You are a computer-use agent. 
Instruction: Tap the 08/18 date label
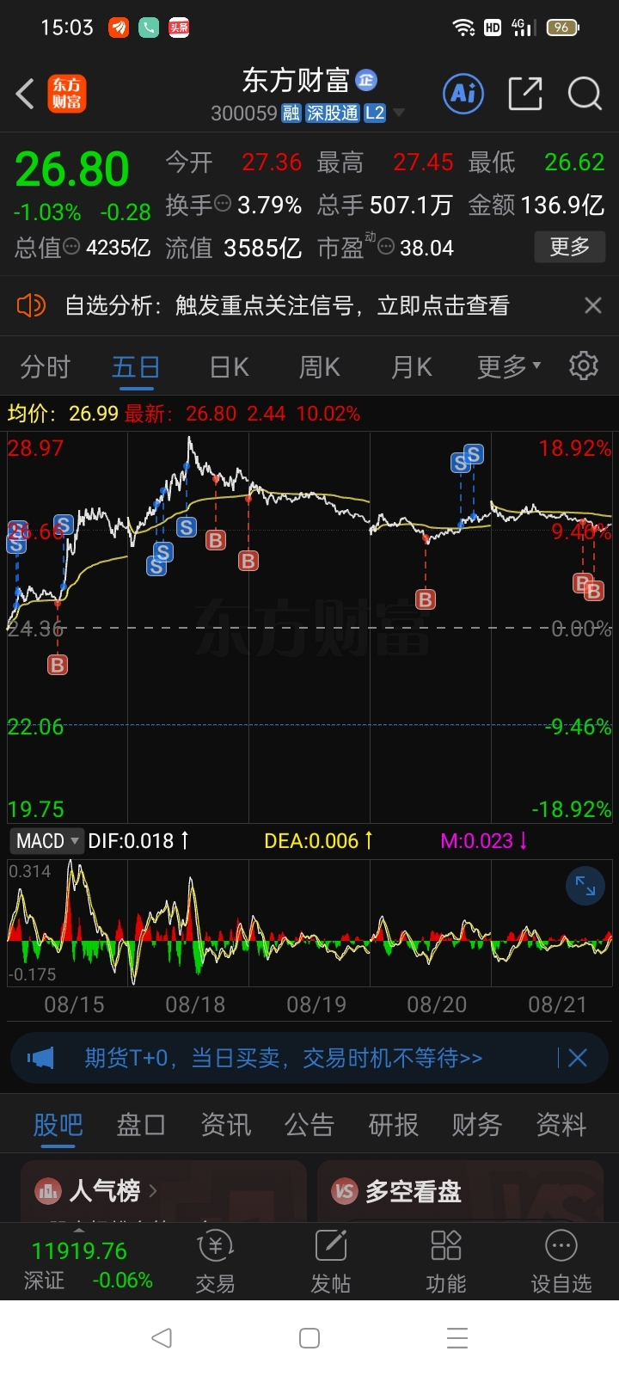[195, 1004]
